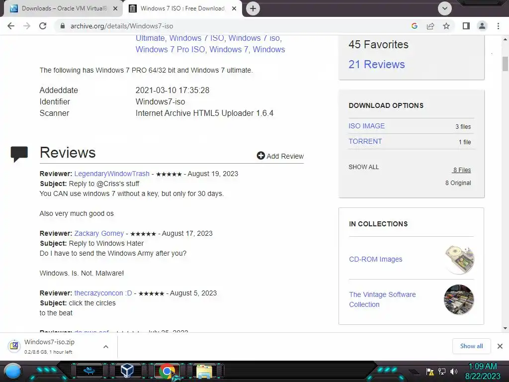Click the first pinned taskbar icon
The height and width of the screenshot is (382, 509).
pyautogui.click(x=89, y=371)
